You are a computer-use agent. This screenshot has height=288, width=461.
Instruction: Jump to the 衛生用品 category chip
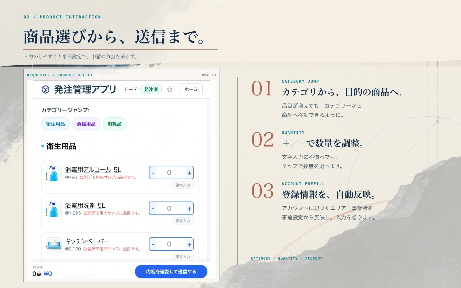(x=55, y=124)
